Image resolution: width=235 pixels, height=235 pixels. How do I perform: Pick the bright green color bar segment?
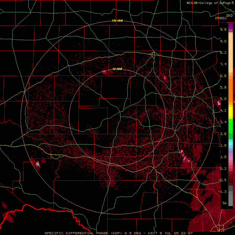coord(231,126)
